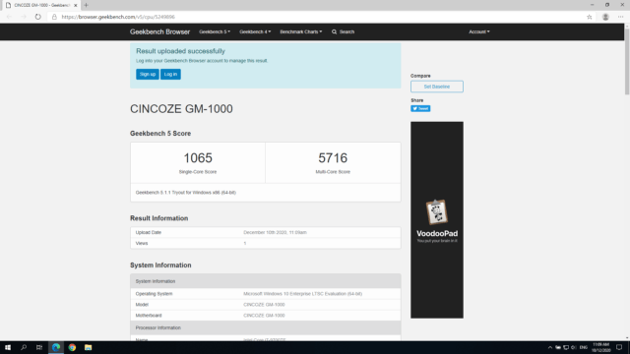Open the browser profile avatar icon

coord(605,17)
